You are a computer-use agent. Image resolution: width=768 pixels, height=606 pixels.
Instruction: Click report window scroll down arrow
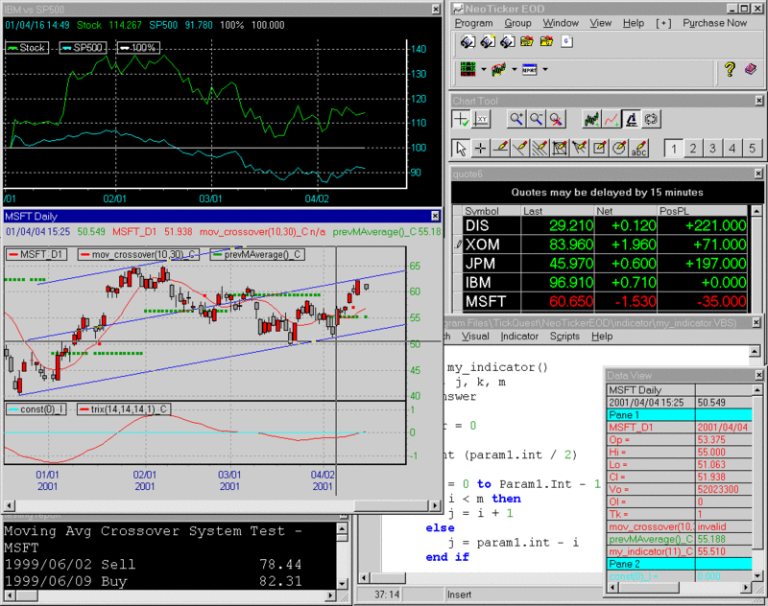pos(342,584)
